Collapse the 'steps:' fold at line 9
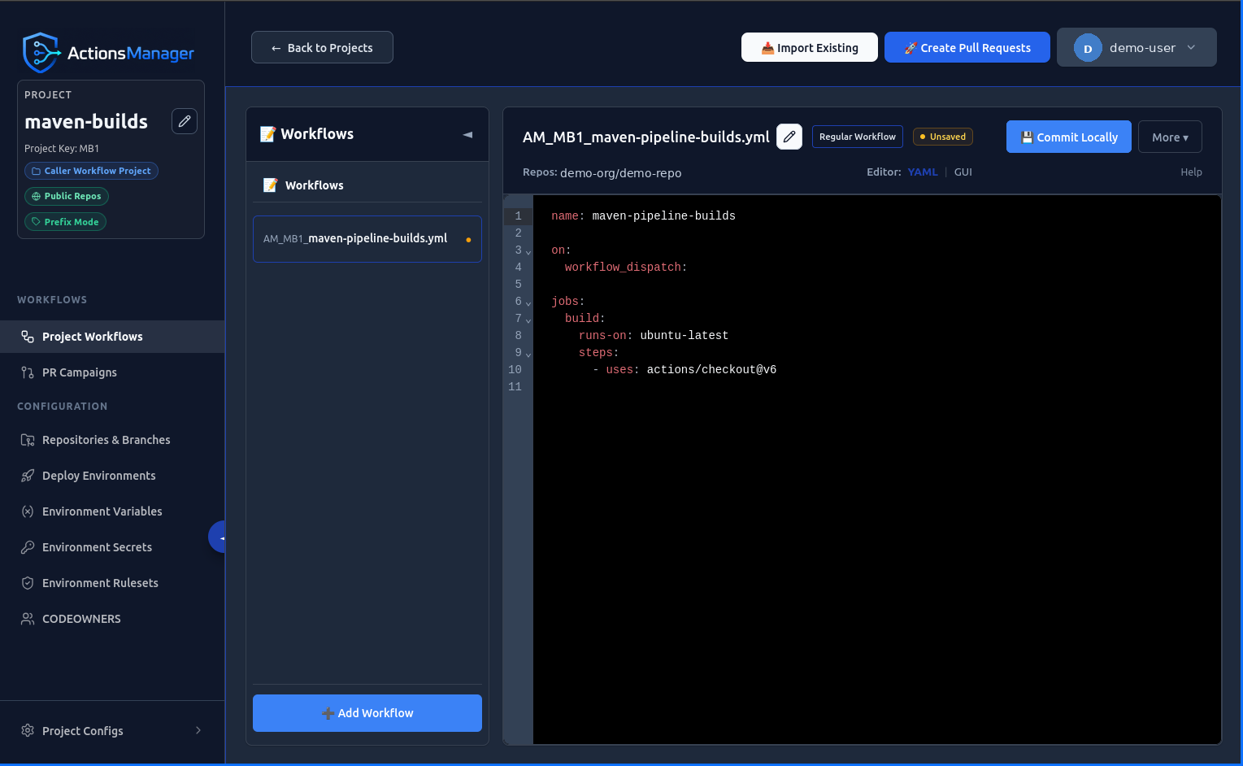Viewport: 1243px width, 766px height. [x=528, y=355]
